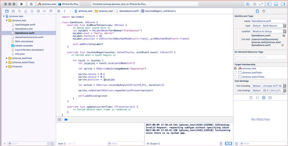Open the Media library
This screenshot has width=288, height=146.
click(x=270, y=97)
